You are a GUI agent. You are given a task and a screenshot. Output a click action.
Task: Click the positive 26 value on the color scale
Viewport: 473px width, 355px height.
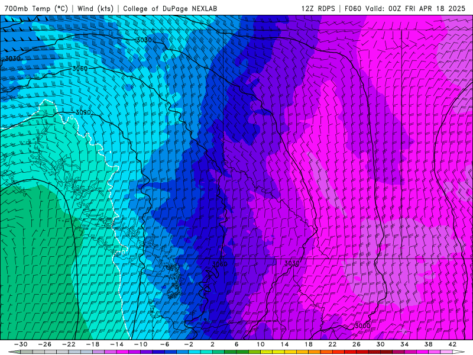(x=357, y=344)
